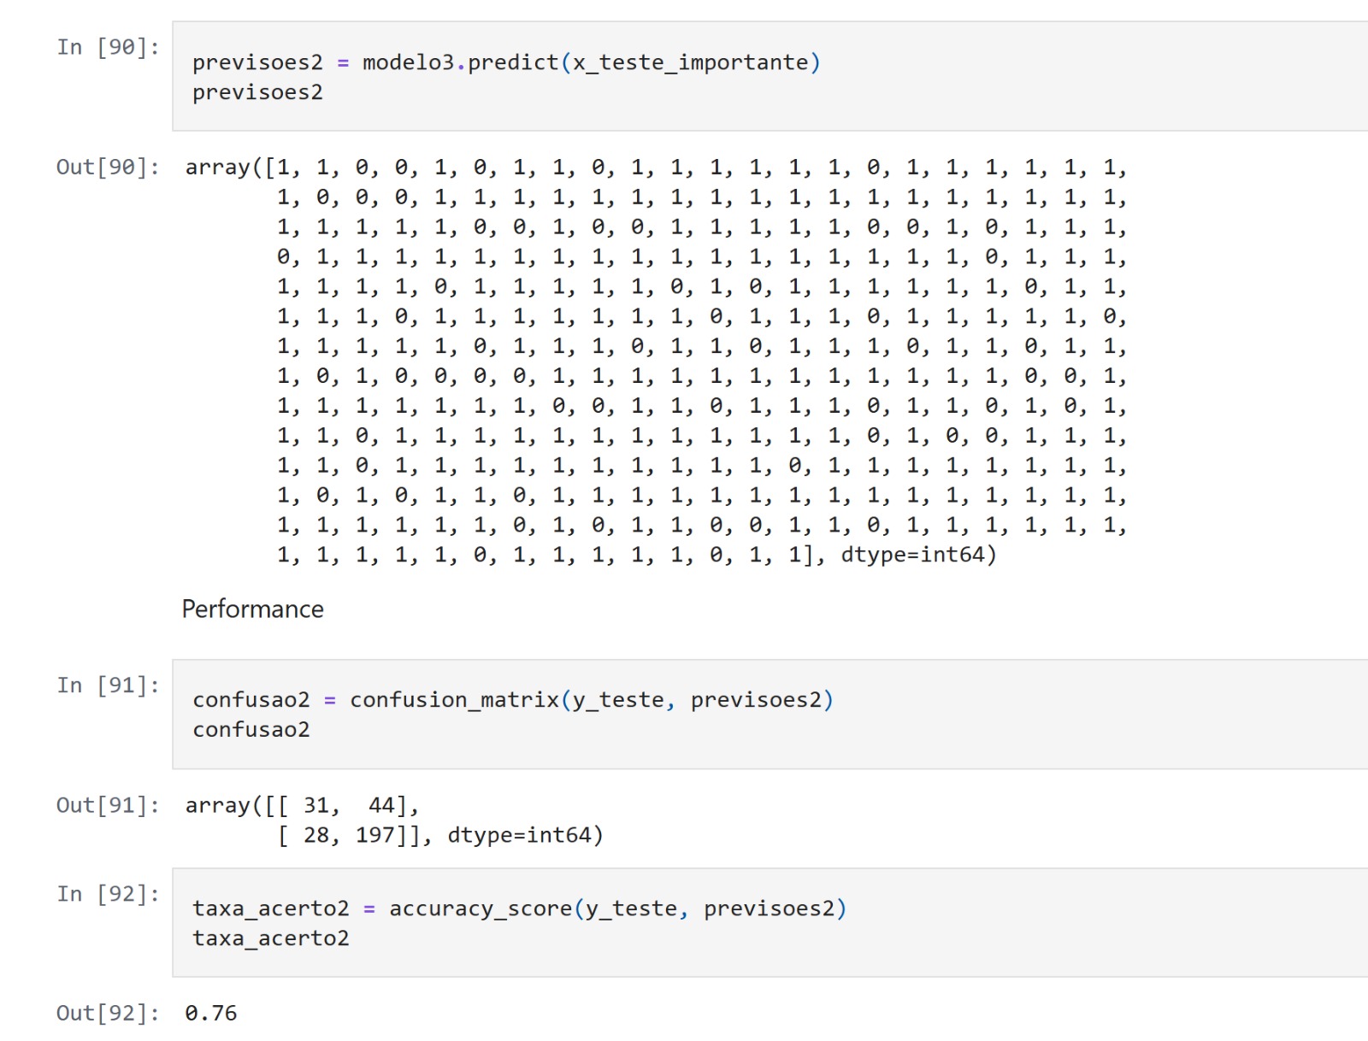Image resolution: width=1368 pixels, height=1041 pixels.
Task: Click the Out[91] output prompt
Action: tap(108, 805)
